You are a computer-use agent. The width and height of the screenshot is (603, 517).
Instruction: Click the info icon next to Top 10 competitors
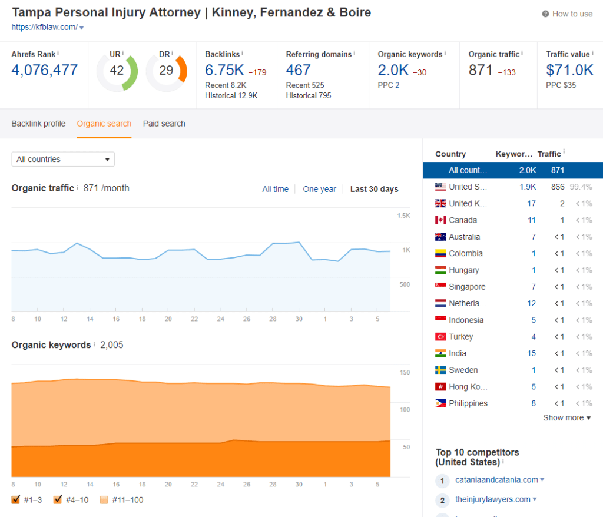[503, 461]
